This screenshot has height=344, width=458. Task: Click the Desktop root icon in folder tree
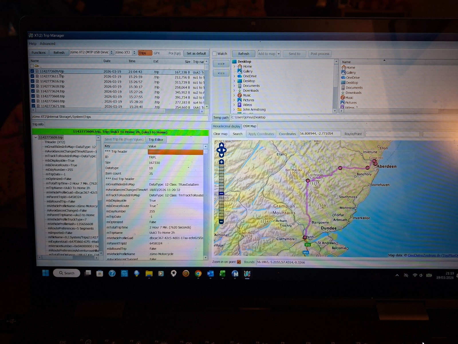point(234,61)
